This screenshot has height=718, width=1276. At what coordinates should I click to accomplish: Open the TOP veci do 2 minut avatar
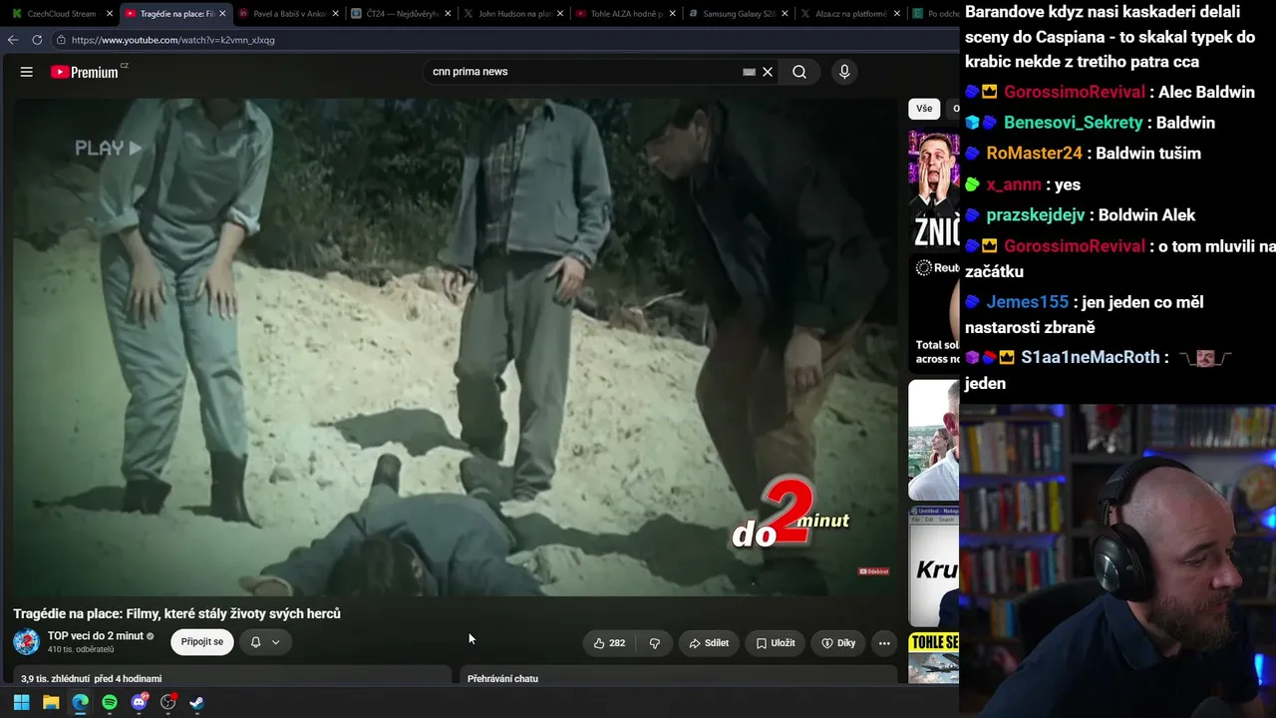coord(27,642)
